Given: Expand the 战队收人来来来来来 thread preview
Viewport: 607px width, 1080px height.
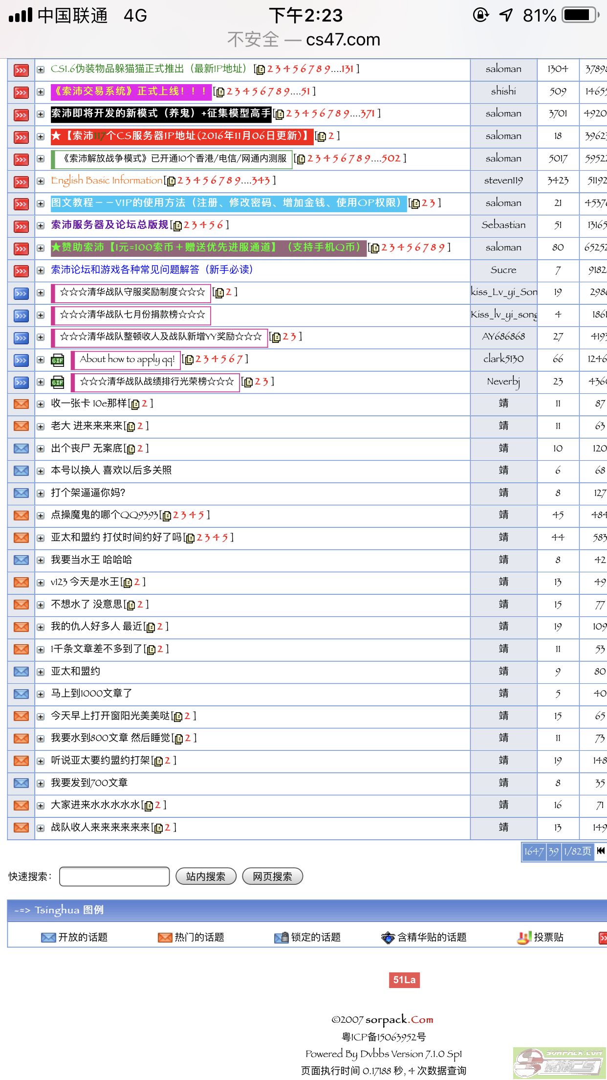Looking at the screenshot, I should (x=41, y=828).
